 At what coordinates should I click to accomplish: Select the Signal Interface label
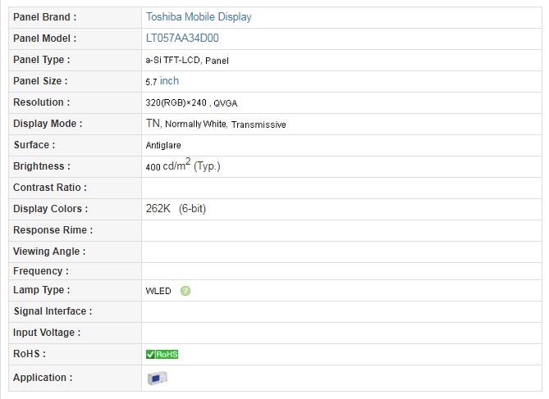[x=53, y=311]
